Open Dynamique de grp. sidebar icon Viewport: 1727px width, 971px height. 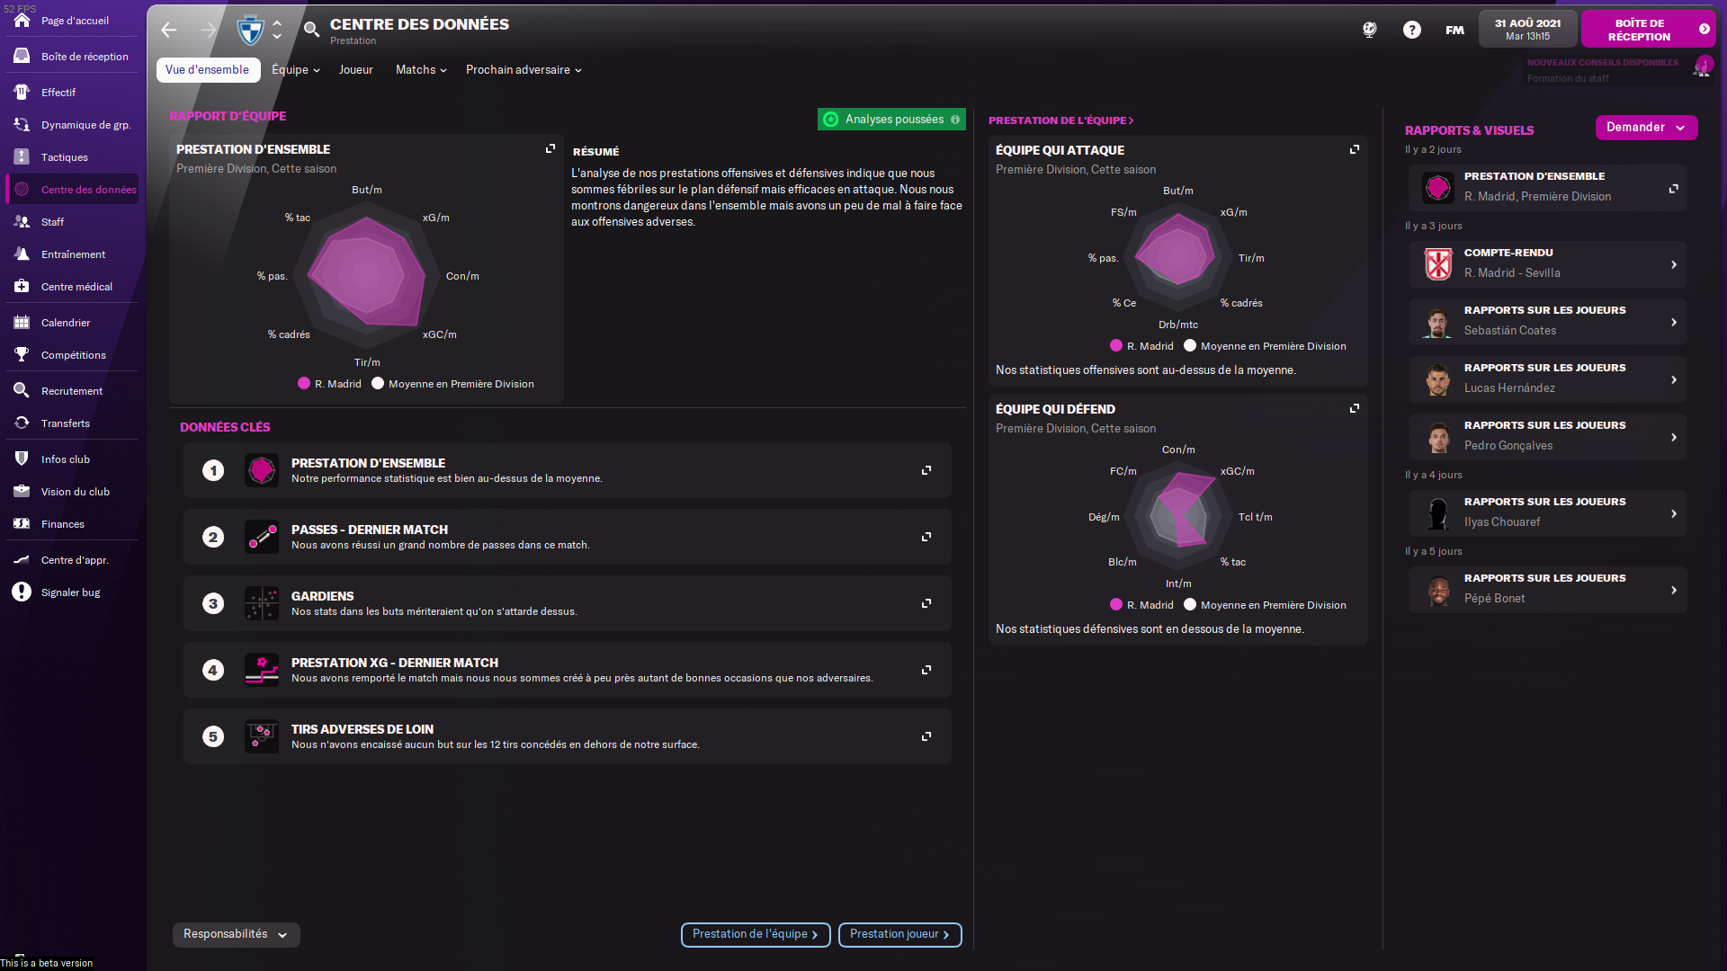[22, 124]
